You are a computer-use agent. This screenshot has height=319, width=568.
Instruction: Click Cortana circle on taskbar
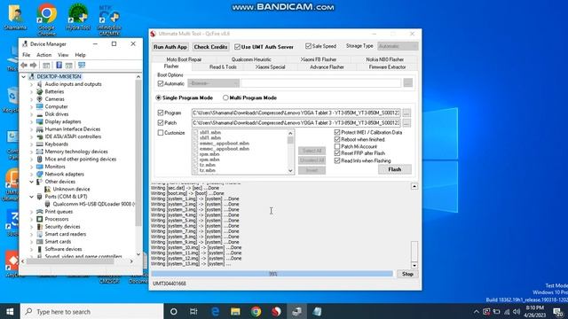tap(174, 311)
